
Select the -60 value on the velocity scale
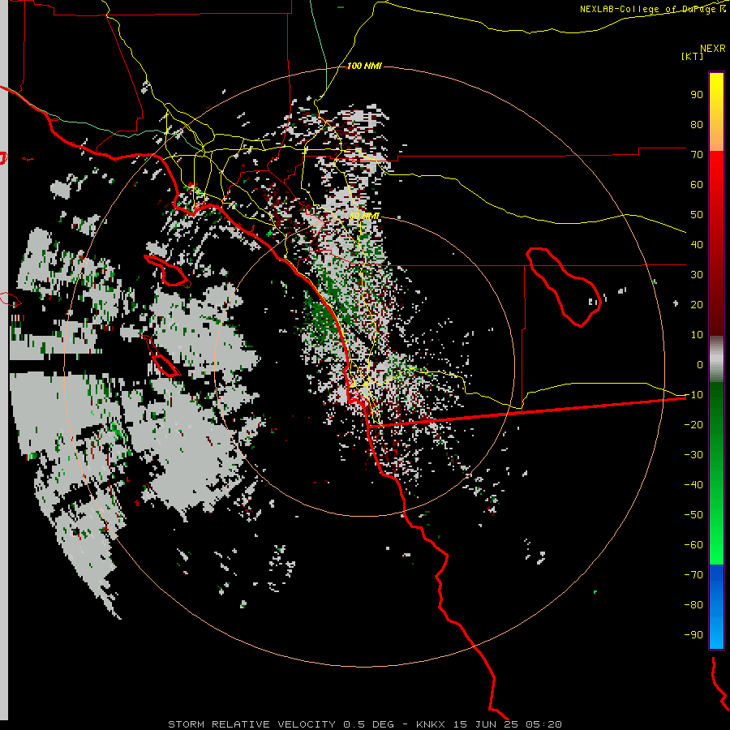pyautogui.click(x=693, y=545)
